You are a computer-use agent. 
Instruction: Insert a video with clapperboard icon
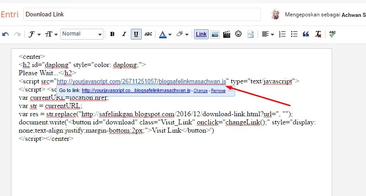coord(226,34)
